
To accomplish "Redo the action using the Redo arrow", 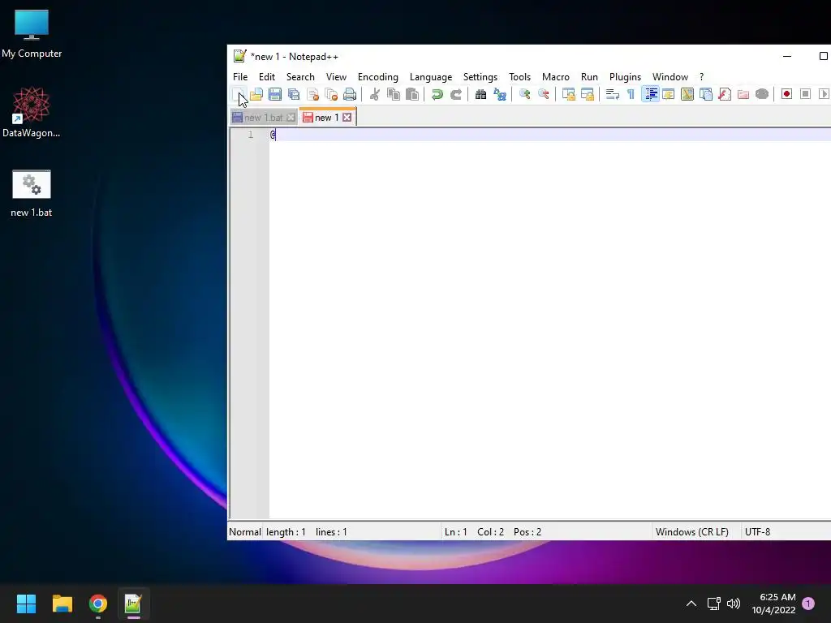I will click(x=456, y=94).
